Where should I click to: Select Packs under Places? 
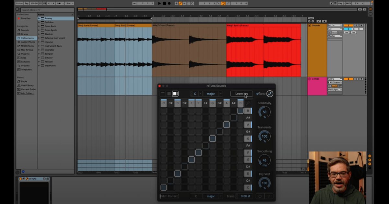(24, 81)
